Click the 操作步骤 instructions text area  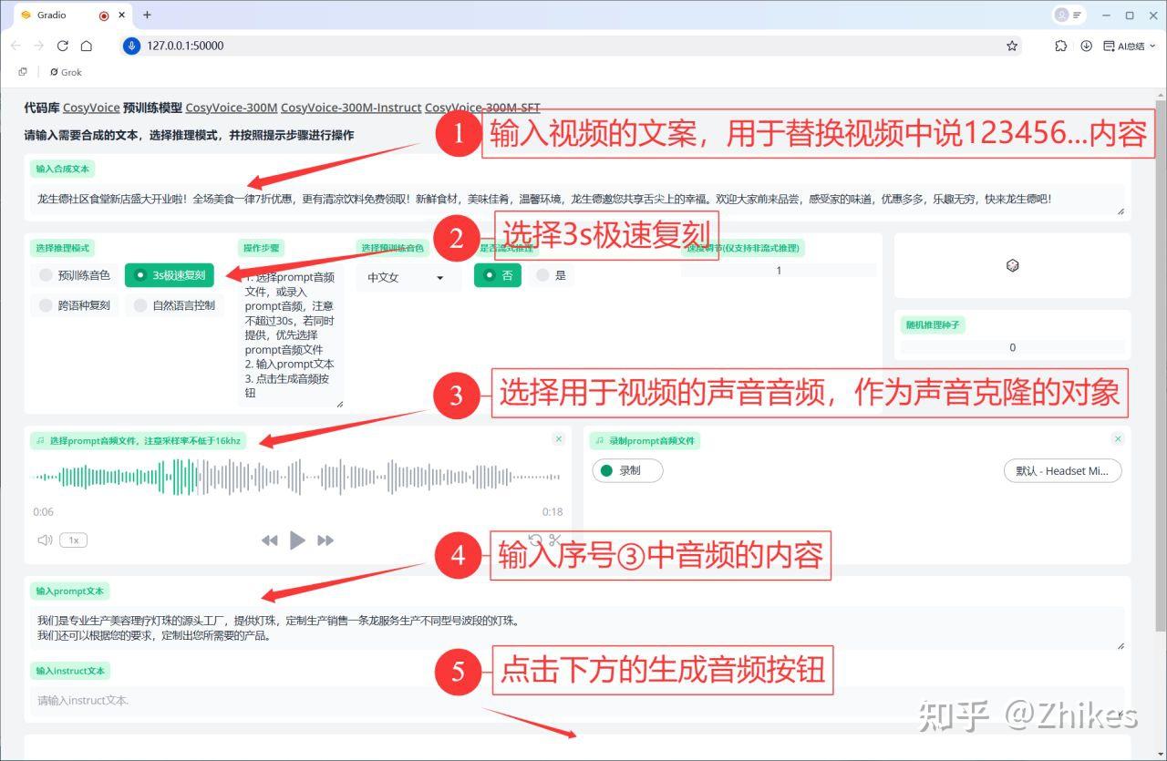point(292,337)
